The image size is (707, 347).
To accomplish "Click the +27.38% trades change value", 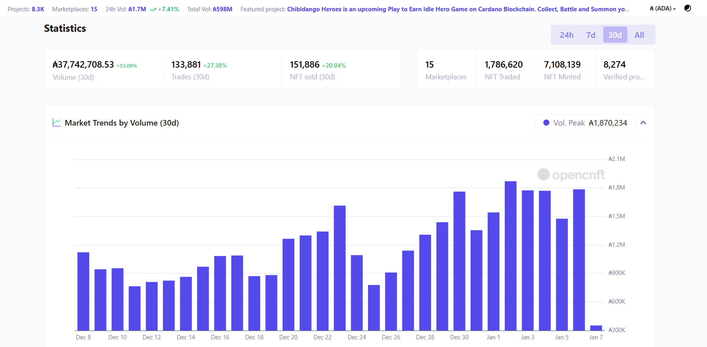I will click(x=215, y=65).
